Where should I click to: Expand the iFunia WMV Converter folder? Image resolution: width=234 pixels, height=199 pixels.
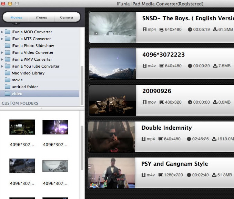2,59
